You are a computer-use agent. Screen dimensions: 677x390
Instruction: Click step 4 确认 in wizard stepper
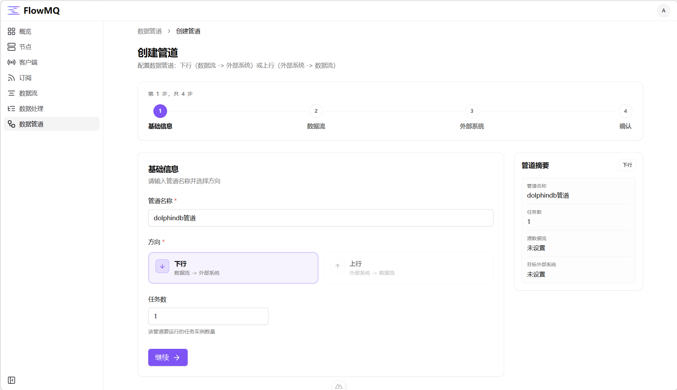(x=625, y=111)
